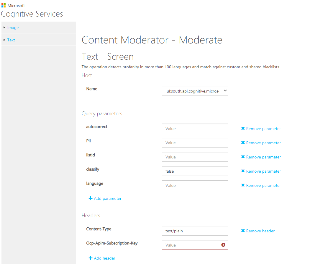
Task: Click the Add header link text
Action: pos(104,258)
